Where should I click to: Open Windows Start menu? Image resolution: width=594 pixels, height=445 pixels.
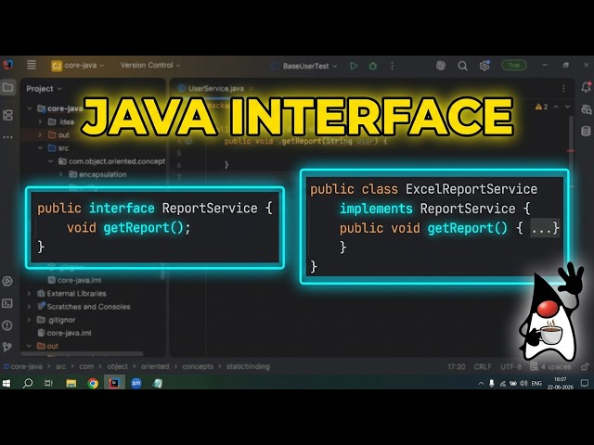tap(6, 383)
